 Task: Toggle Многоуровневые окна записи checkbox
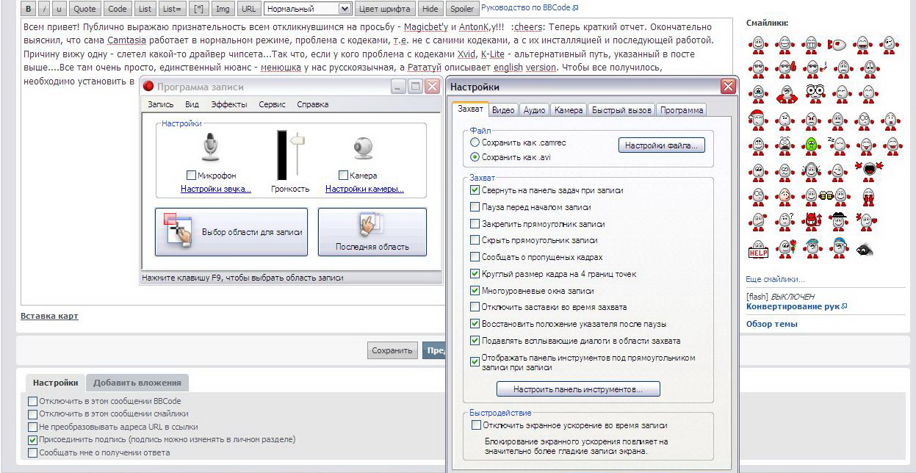click(475, 291)
